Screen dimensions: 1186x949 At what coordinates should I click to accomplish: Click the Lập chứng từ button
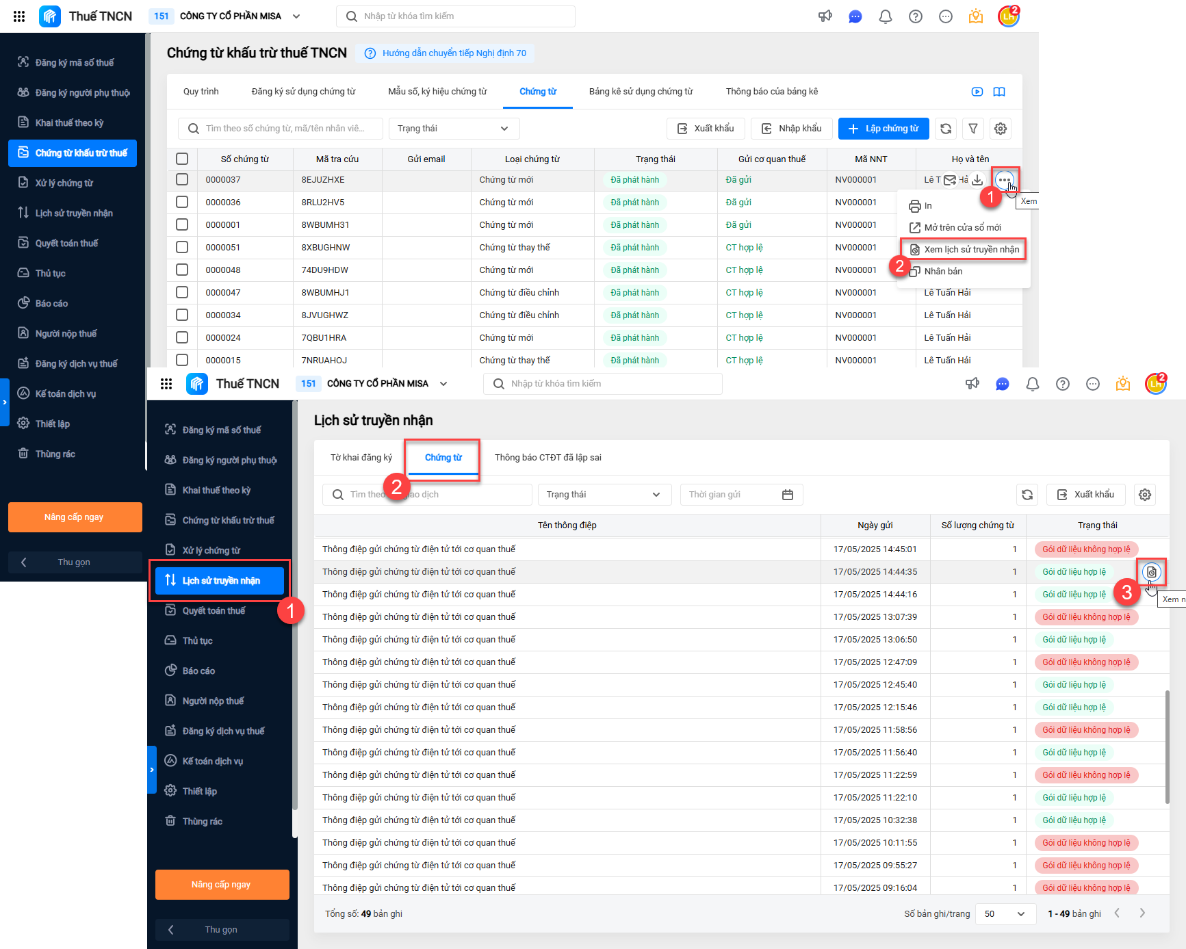point(884,129)
